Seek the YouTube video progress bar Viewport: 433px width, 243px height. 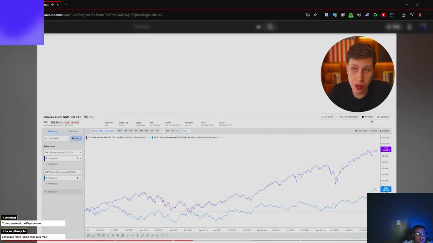[x=201, y=240]
